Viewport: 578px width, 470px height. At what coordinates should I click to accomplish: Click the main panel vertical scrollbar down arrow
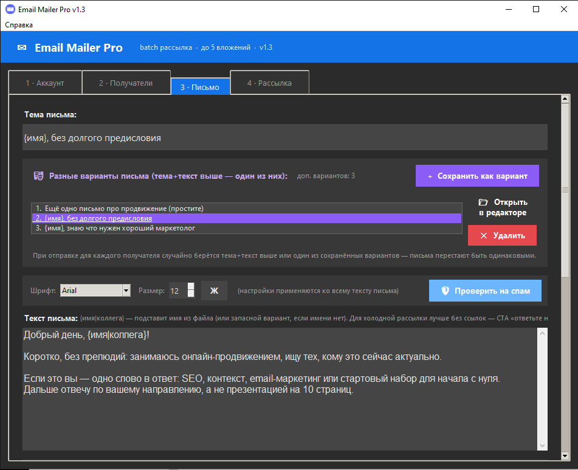click(565, 456)
